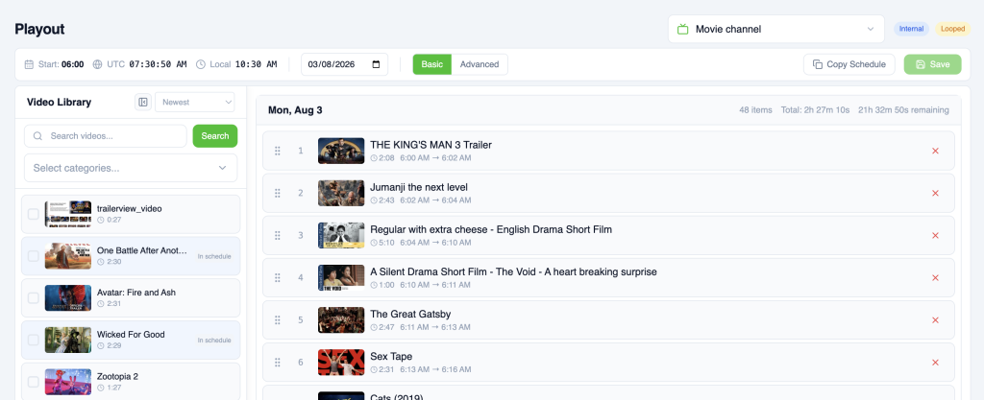Click the Search videos input field

click(x=106, y=136)
